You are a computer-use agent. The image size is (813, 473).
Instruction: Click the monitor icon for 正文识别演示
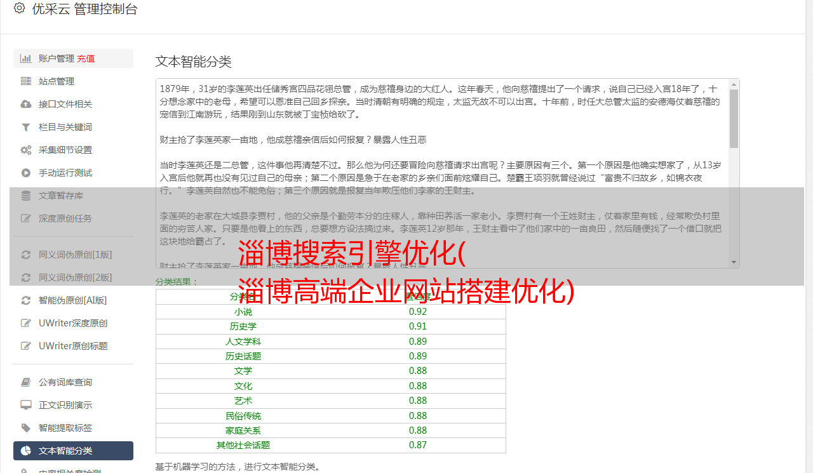[26, 405]
